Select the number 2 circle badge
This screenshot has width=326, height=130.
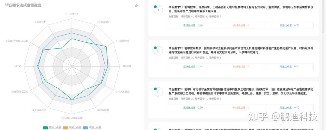158,51
